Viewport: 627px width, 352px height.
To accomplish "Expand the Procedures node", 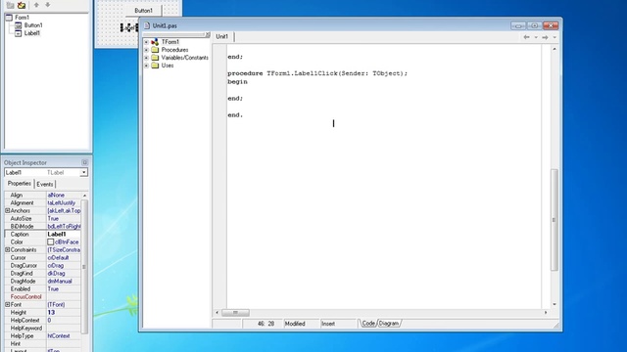I will point(146,50).
